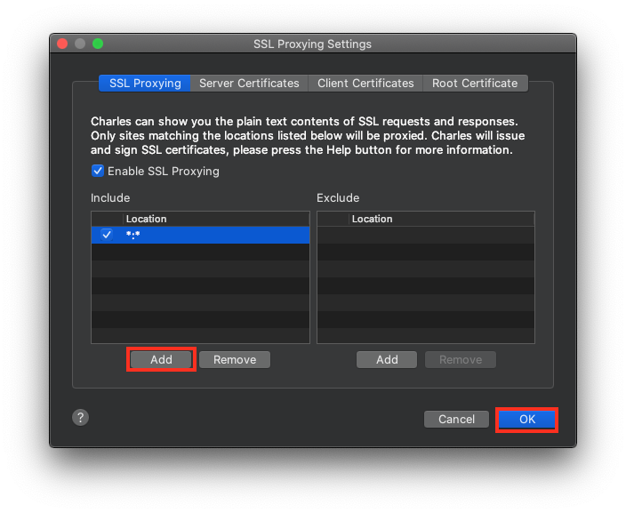Click the disabled Exclude Remove button

point(461,360)
